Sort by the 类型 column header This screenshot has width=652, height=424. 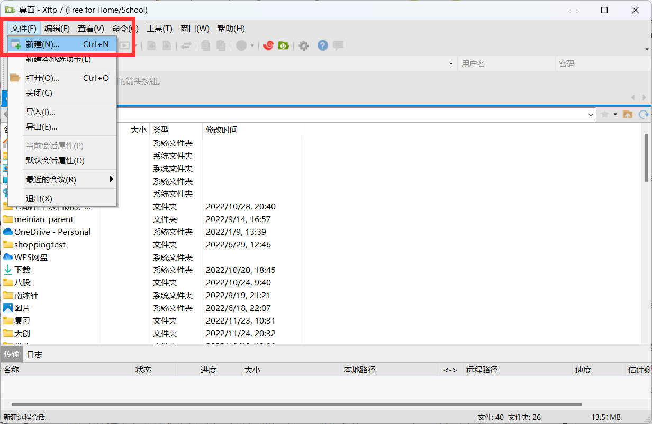pyautogui.click(x=176, y=130)
